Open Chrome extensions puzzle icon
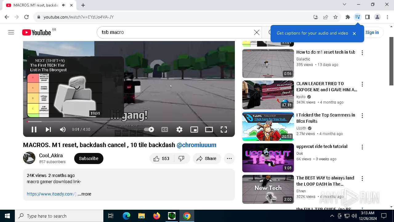Image resolution: width=394 pixels, height=222 pixels. tap(348, 17)
